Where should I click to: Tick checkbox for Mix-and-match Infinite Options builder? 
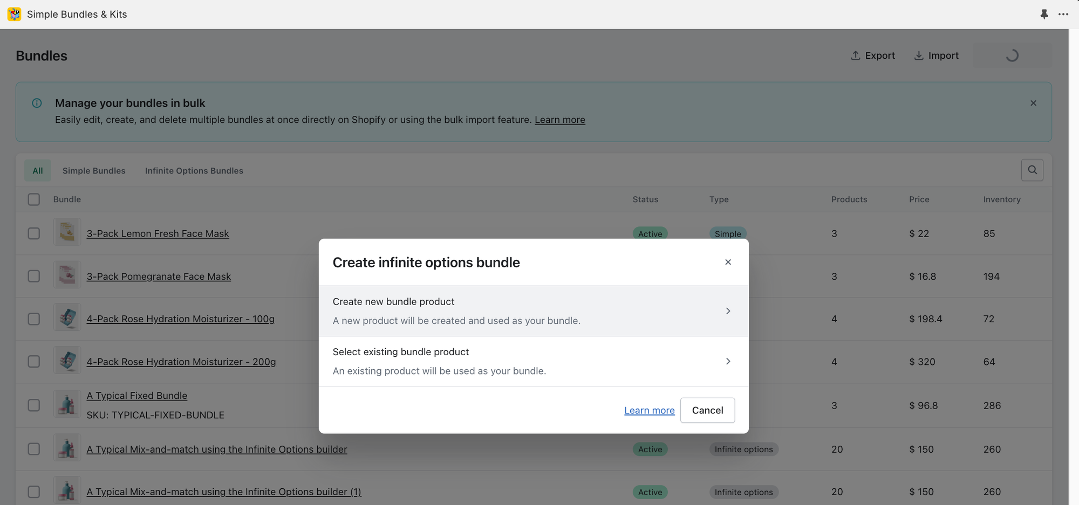coord(34,449)
